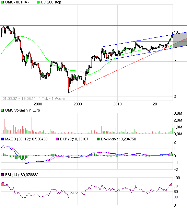
Task: Click the MACD axis label -1
Action: click(176, 163)
